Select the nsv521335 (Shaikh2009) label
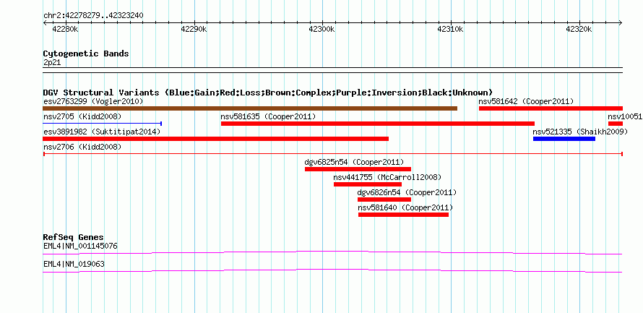 580,132
